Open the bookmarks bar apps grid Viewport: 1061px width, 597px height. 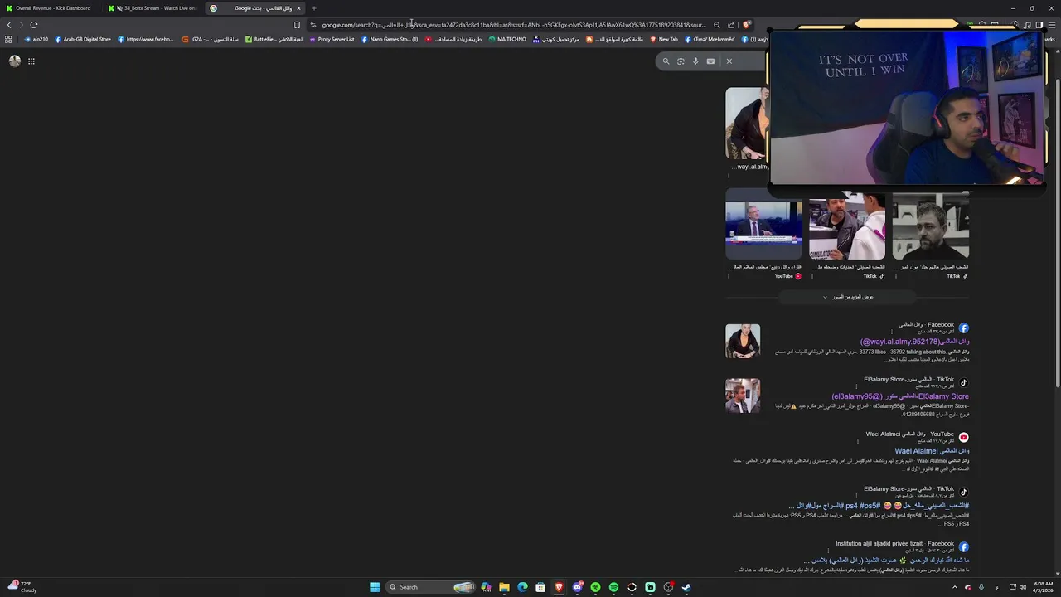(8, 39)
